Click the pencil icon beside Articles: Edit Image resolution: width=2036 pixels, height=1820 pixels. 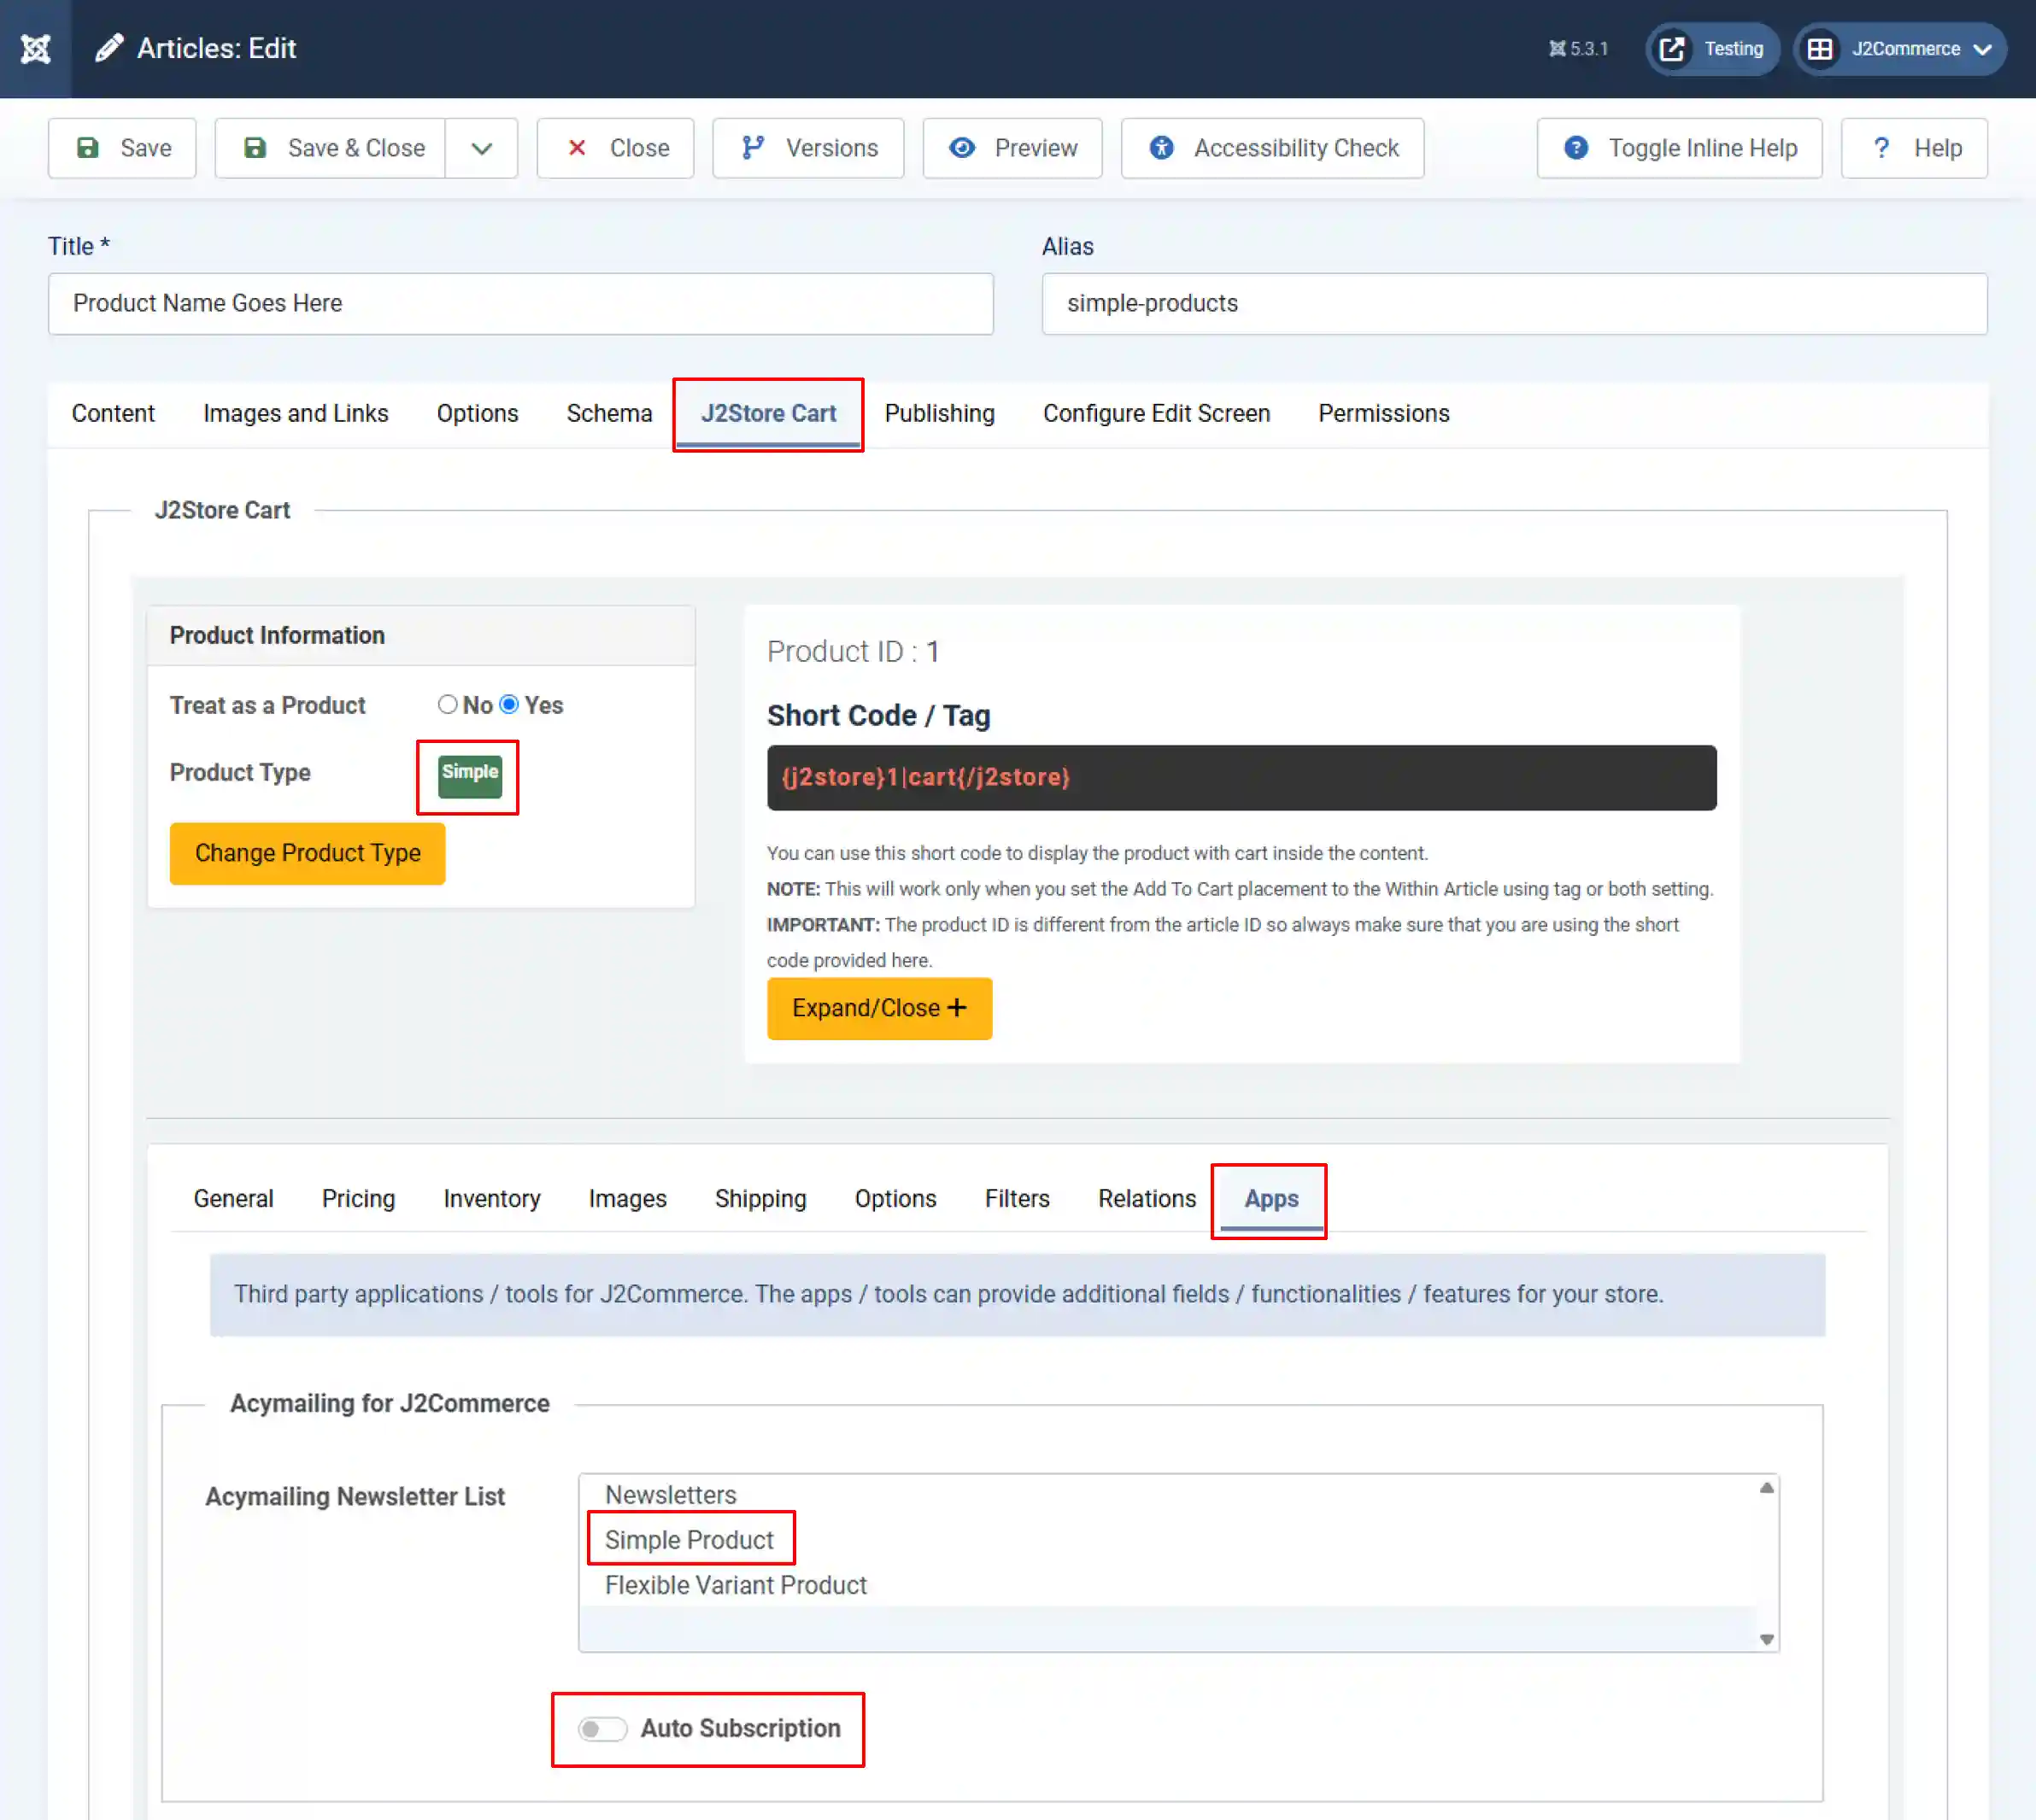coord(109,48)
